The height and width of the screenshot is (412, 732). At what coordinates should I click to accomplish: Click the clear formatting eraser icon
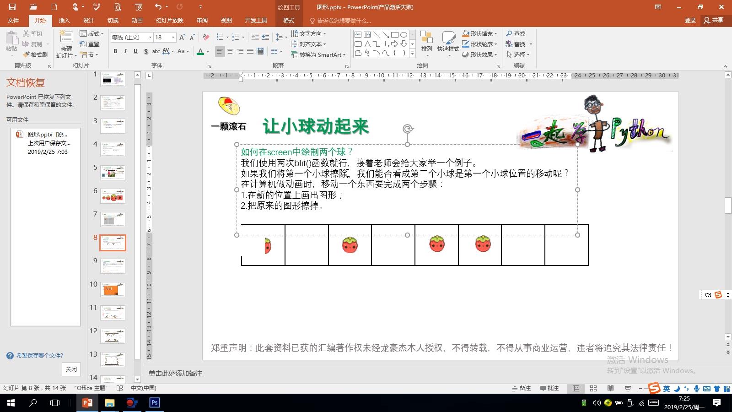(206, 37)
